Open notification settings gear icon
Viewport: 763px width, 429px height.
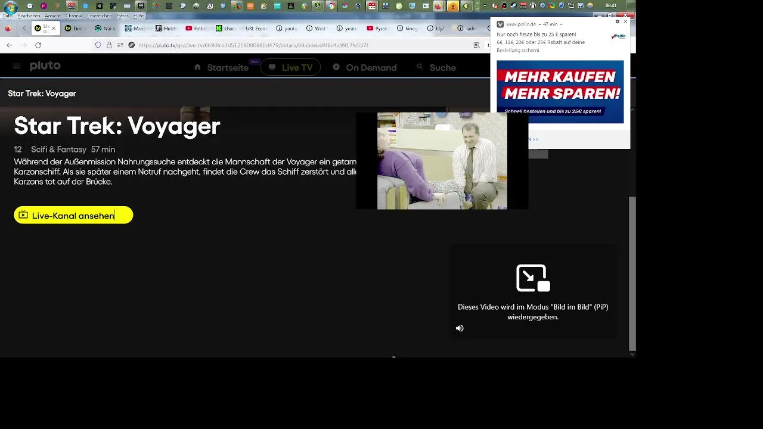point(618,21)
